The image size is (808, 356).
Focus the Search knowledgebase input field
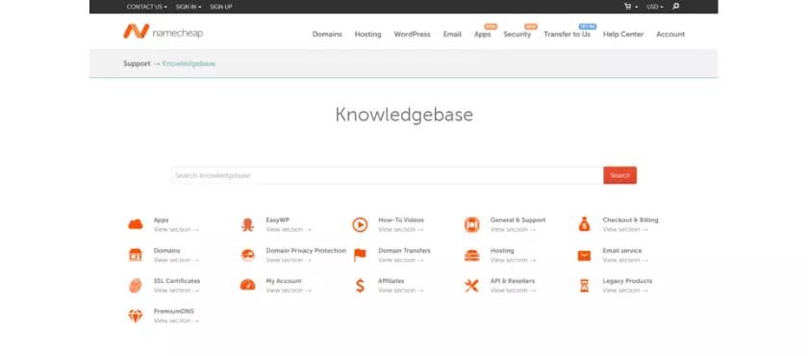pyautogui.click(x=387, y=175)
